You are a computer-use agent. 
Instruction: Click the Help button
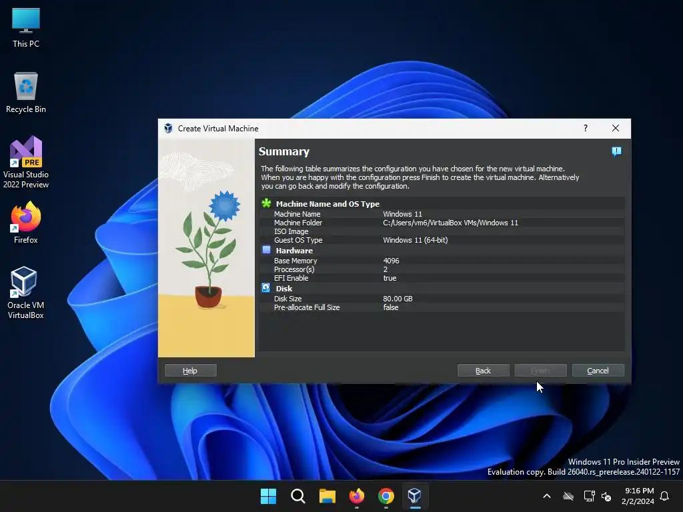pyautogui.click(x=190, y=371)
